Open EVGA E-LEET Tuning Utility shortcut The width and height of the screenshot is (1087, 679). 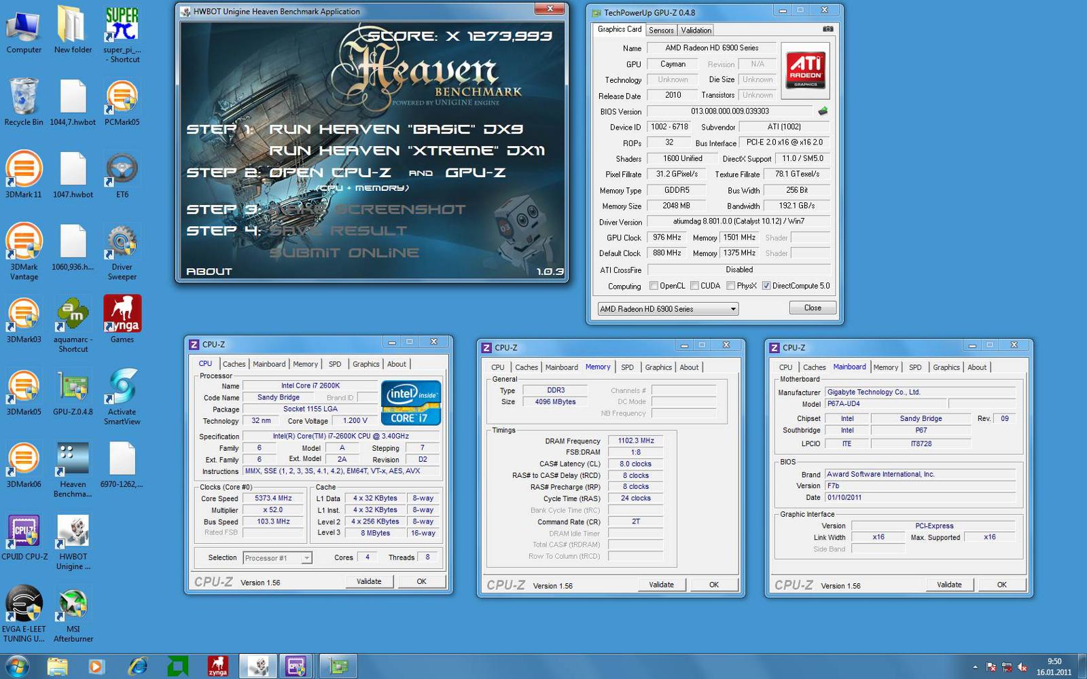click(x=24, y=614)
